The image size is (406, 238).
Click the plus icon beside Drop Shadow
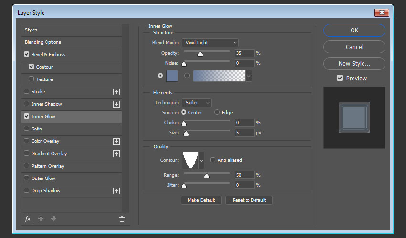(x=116, y=191)
